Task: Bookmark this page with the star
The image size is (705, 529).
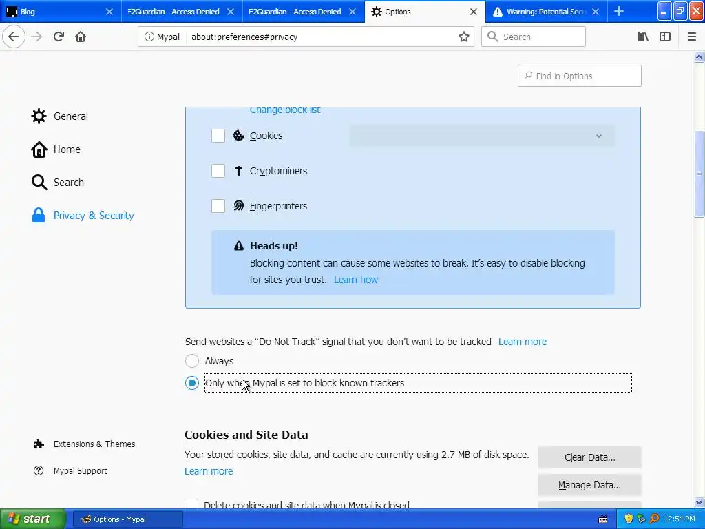Action: pos(463,37)
